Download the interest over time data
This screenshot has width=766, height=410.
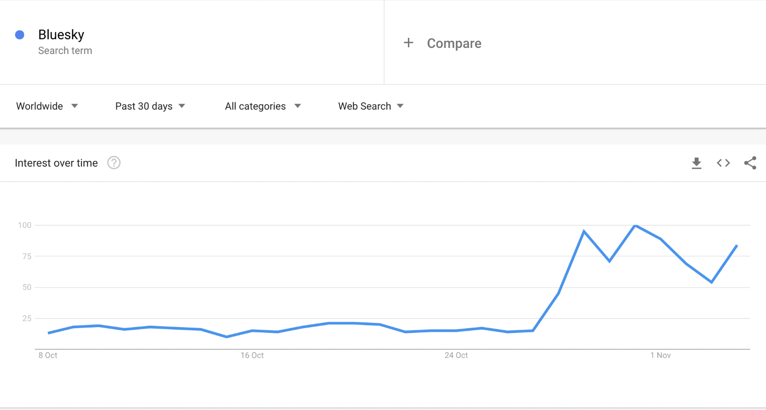coord(697,163)
